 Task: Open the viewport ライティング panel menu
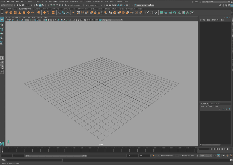tap(26, 17)
